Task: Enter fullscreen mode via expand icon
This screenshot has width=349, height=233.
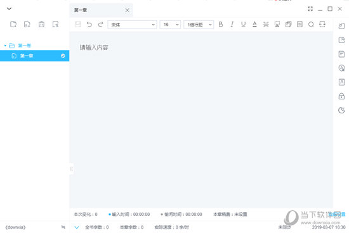Action: tap(310, 9)
